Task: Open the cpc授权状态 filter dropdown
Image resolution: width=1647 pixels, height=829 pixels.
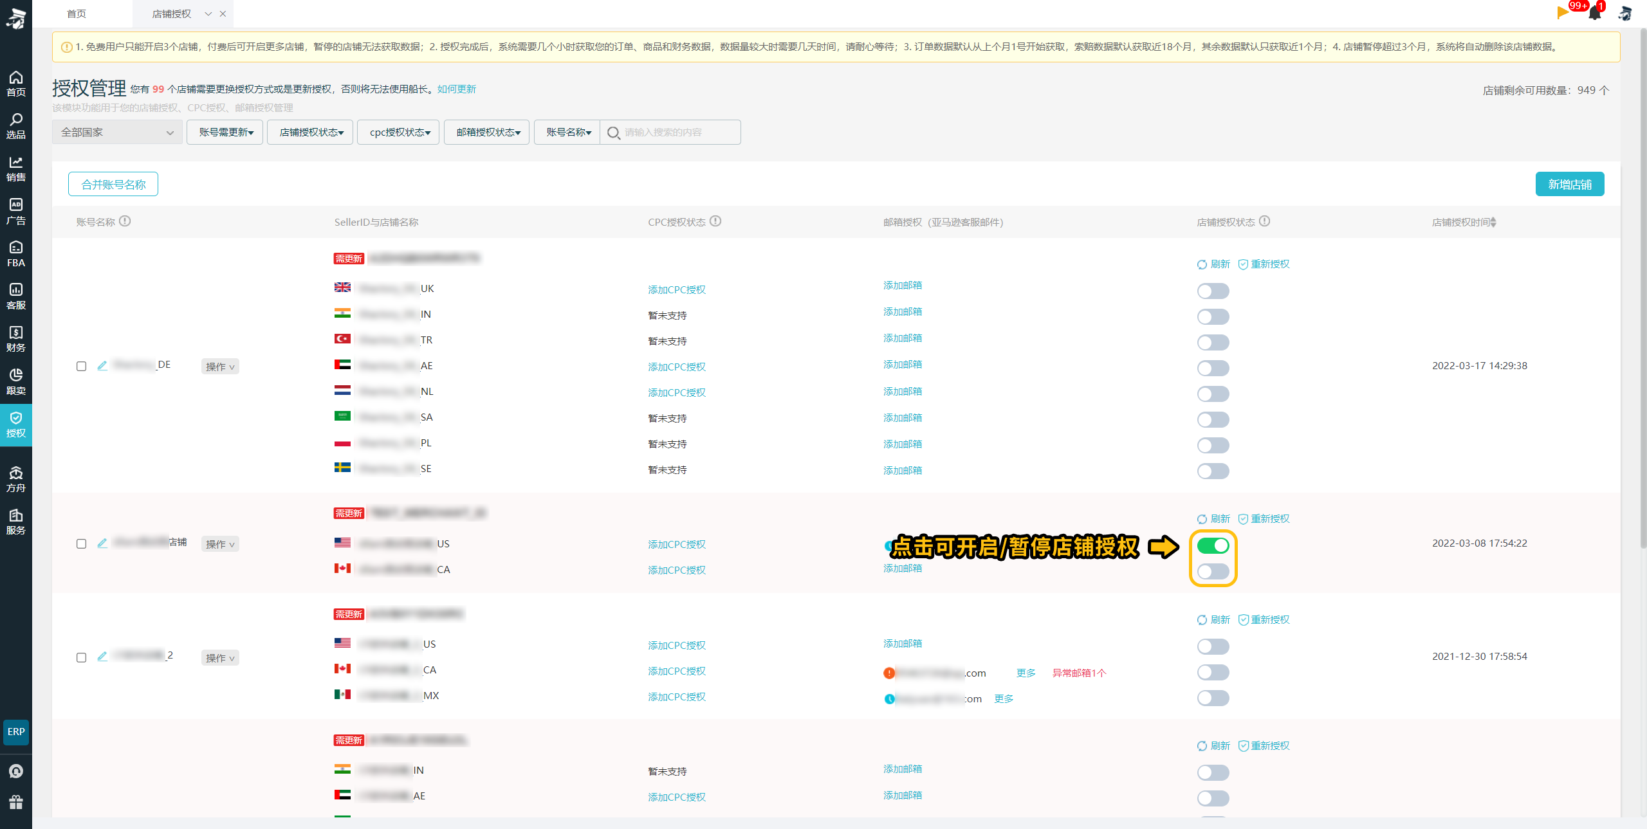Action: [x=398, y=132]
